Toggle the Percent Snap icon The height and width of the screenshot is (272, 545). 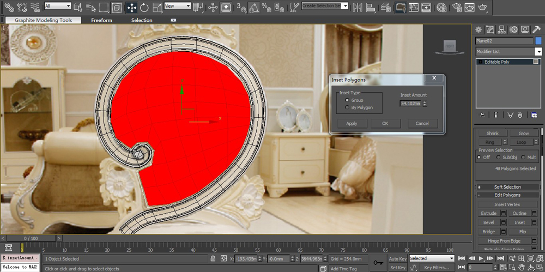click(267, 7)
